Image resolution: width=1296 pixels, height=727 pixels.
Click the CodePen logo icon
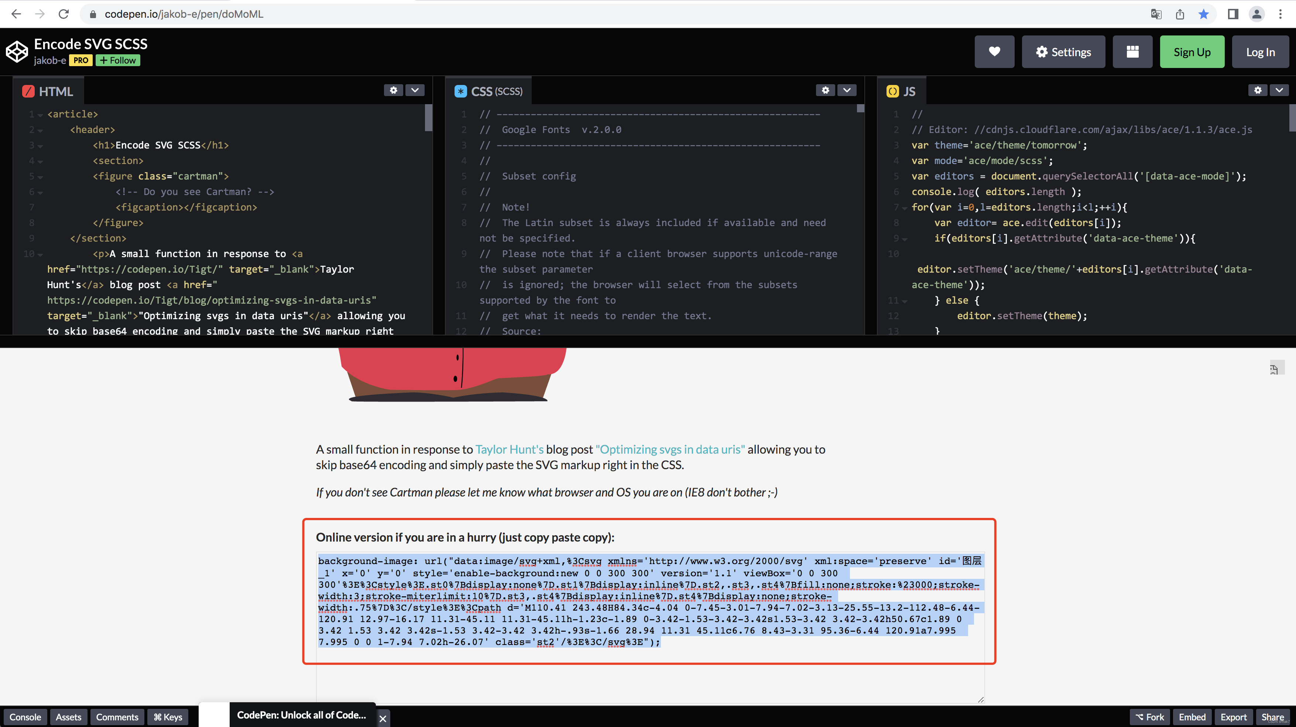pos(17,52)
